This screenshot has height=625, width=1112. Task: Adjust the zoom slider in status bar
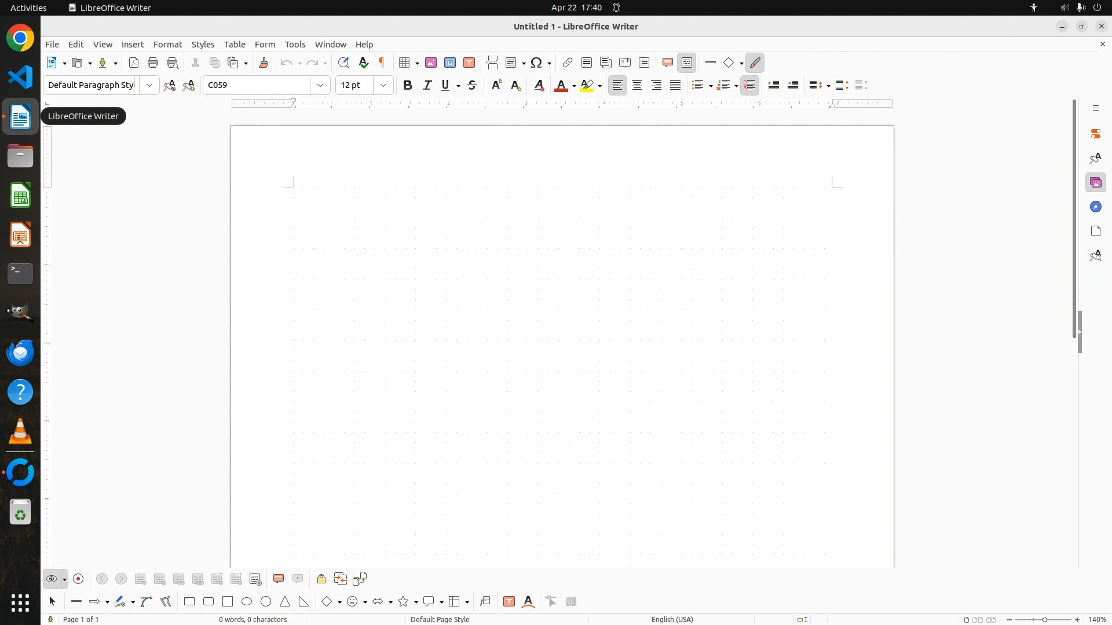(1044, 619)
